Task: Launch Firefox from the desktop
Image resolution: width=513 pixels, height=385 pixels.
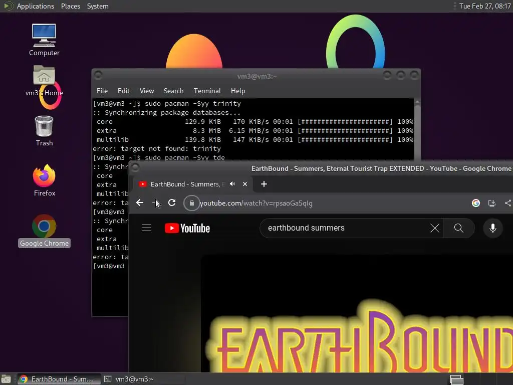Action: tap(44, 180)
